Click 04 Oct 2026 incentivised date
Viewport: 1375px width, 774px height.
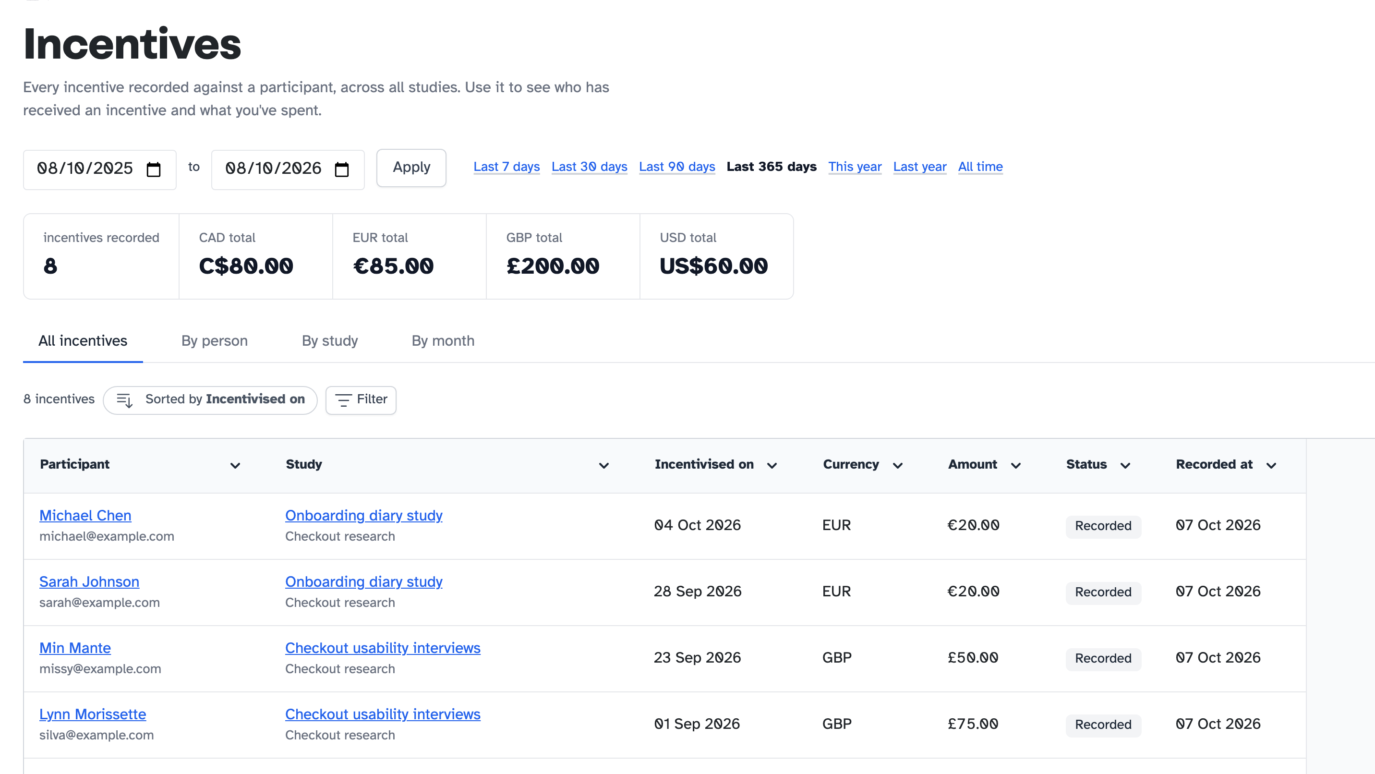pyautogui.click(x=697, y=525)
